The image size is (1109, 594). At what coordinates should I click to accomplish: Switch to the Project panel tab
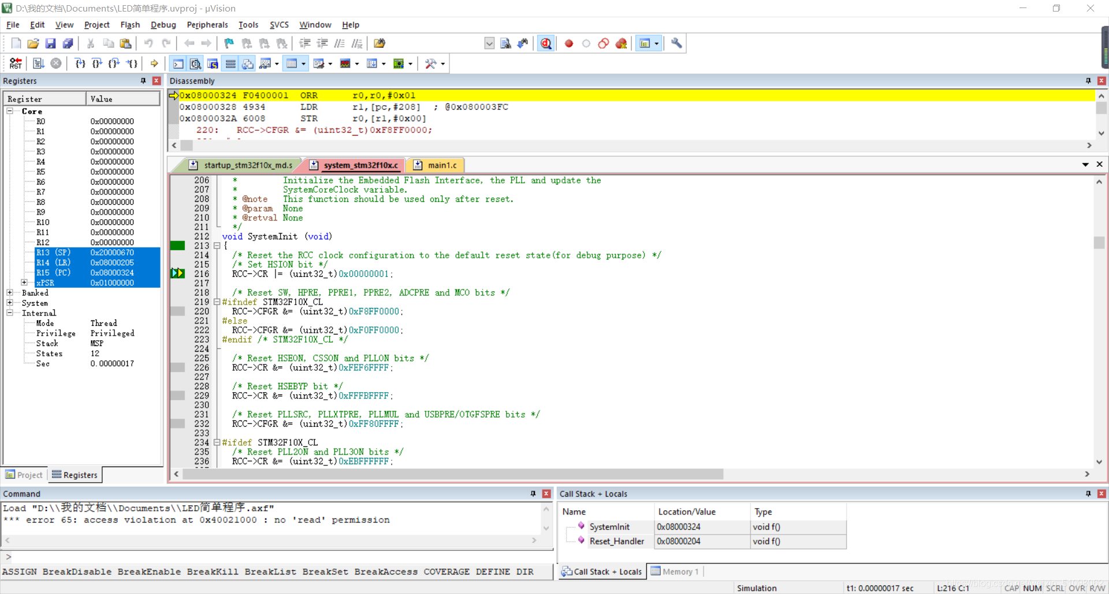pyautogui.click(x=24, y=475)
